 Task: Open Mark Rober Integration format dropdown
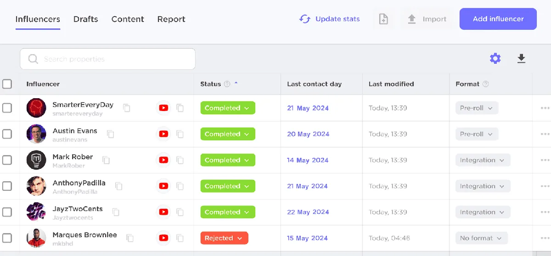[483, 160]
